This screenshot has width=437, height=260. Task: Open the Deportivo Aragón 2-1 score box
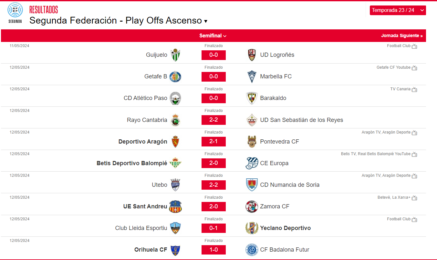click(x=213, y=142)
